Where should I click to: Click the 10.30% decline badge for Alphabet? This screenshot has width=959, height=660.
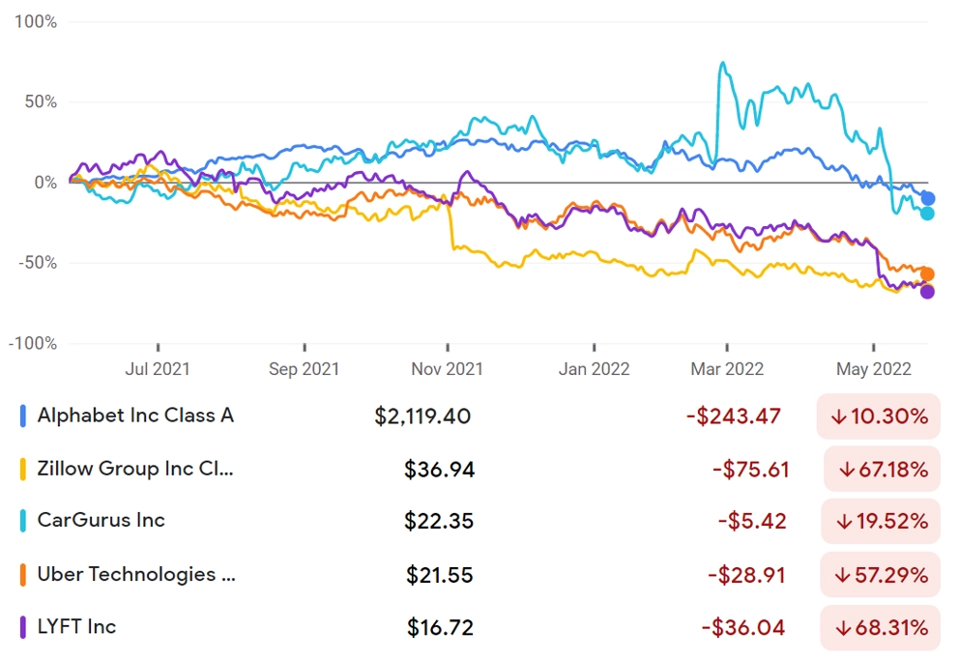[878, 416]
